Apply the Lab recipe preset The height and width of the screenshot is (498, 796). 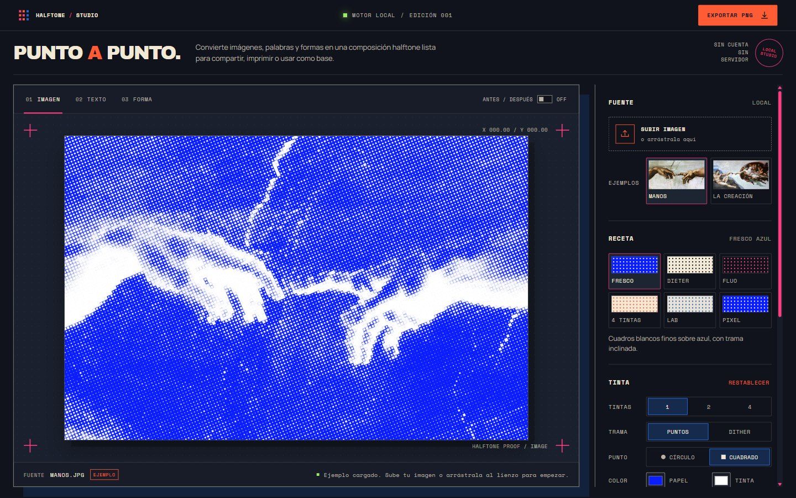tap(690, 310)
